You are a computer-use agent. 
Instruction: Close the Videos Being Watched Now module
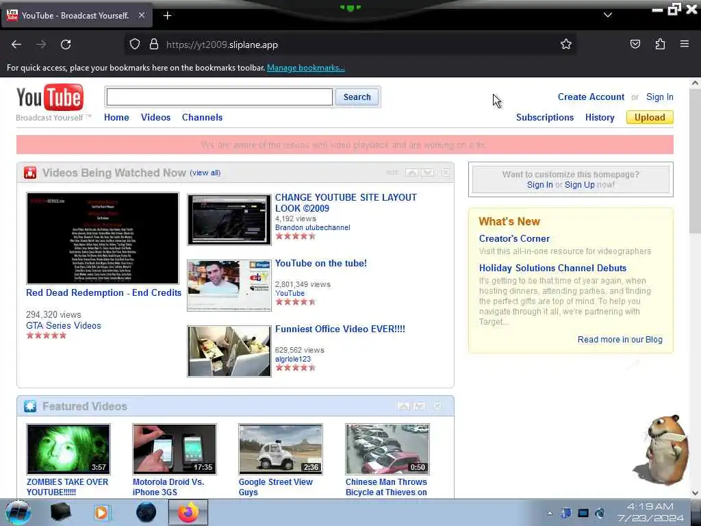click(x=445, y=173)
